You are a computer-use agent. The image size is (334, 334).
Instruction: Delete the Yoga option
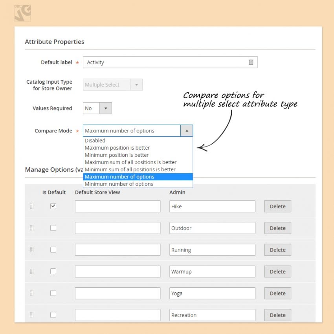[x=277, y=293]
